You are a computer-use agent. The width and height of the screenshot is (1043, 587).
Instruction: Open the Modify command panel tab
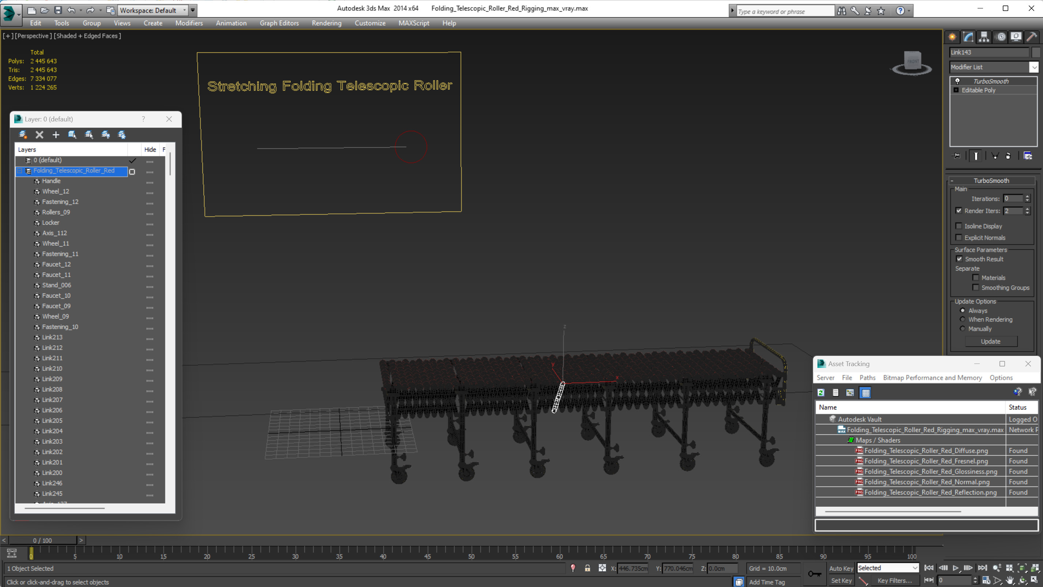[x=968, y=37]
